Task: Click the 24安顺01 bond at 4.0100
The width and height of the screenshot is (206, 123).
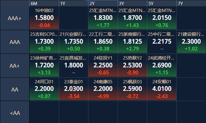Action: 162,89
